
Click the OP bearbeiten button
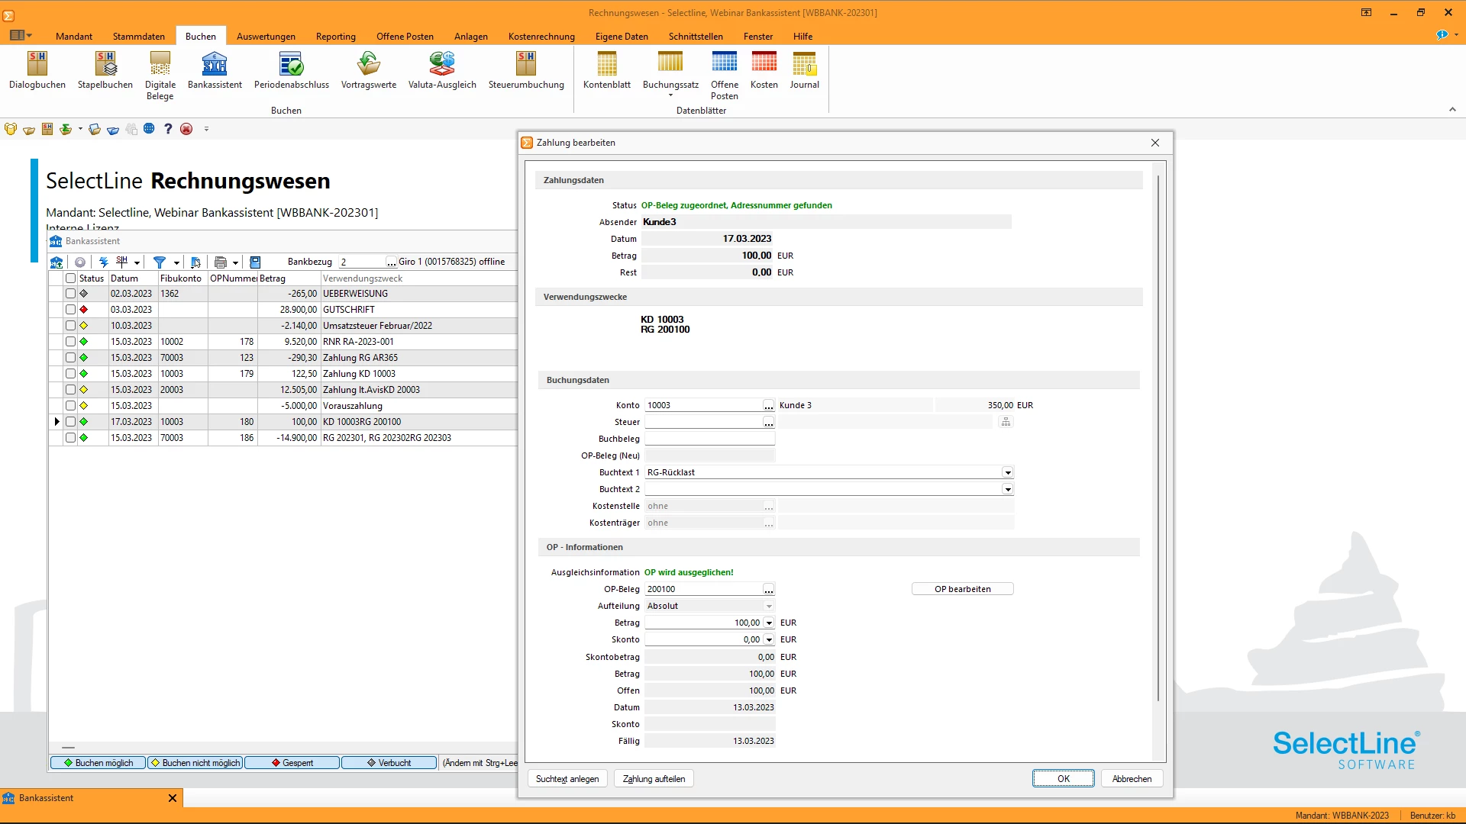tap(962, 589)
